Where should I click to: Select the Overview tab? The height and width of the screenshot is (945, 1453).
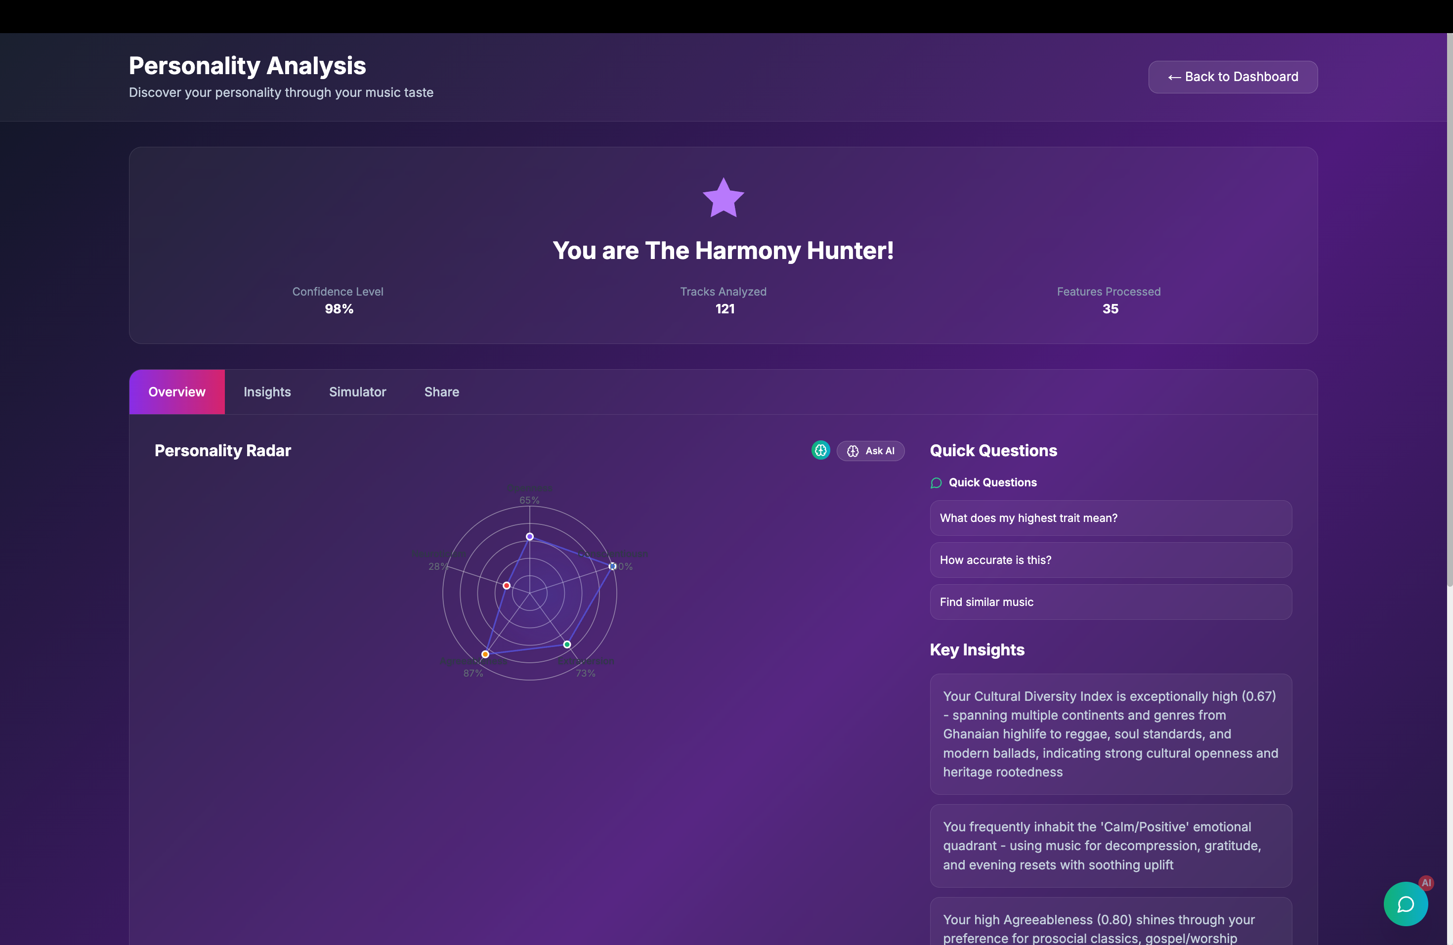coord(177,391)
